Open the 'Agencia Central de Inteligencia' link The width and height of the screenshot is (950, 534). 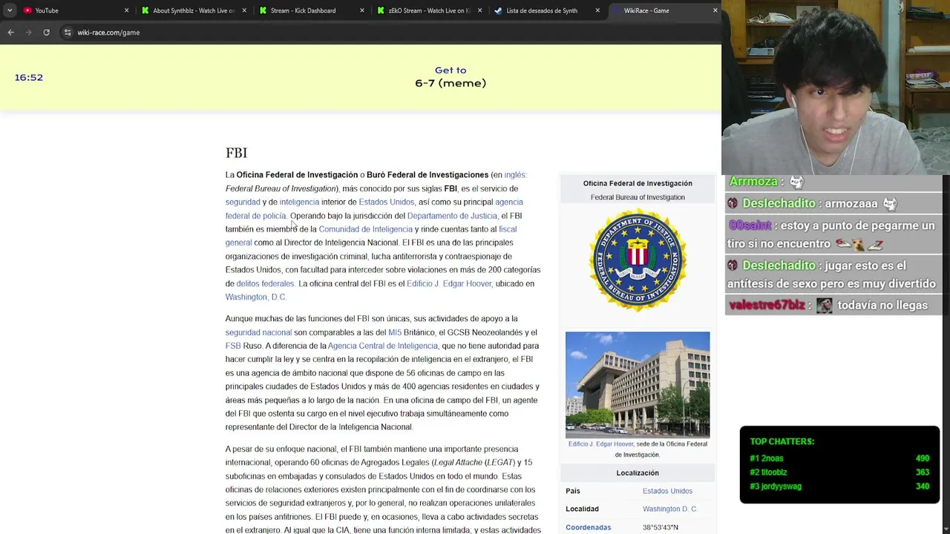point(383,346)
